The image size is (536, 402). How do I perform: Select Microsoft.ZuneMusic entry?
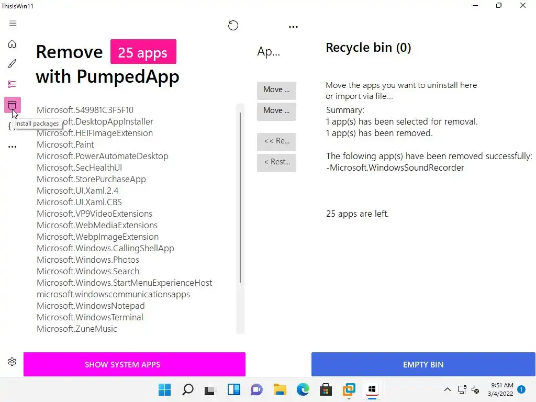point(77,329)
